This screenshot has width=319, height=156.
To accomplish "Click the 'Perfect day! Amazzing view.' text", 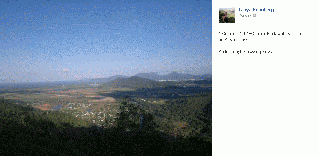I will 245,52.
